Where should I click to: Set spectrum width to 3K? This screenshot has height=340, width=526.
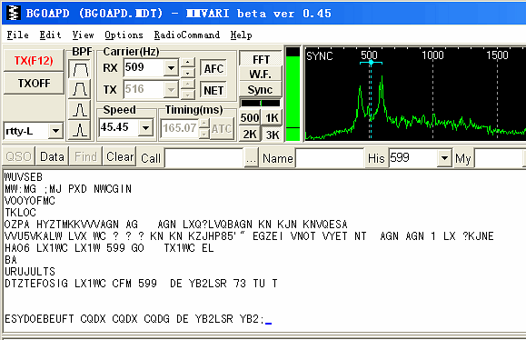[x=272, y=135]
